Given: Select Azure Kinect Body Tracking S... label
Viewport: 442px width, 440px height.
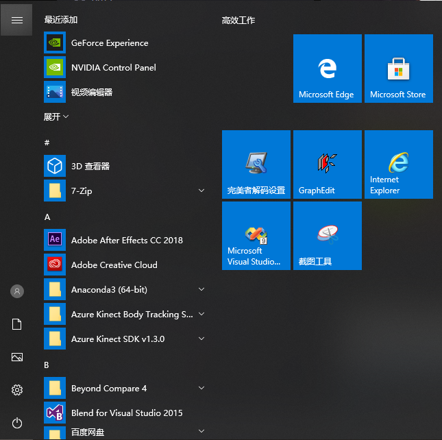Looking at the screenshot, I should click(x=132, y=315).
